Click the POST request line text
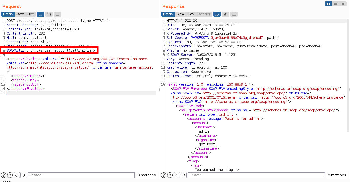This screenshot has height=182, width=350. point(58,21)
